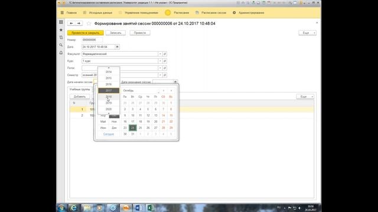Open Курс item with the link icon
The width and height of the screenshot is (378, 212).
[x=165, y=61]
